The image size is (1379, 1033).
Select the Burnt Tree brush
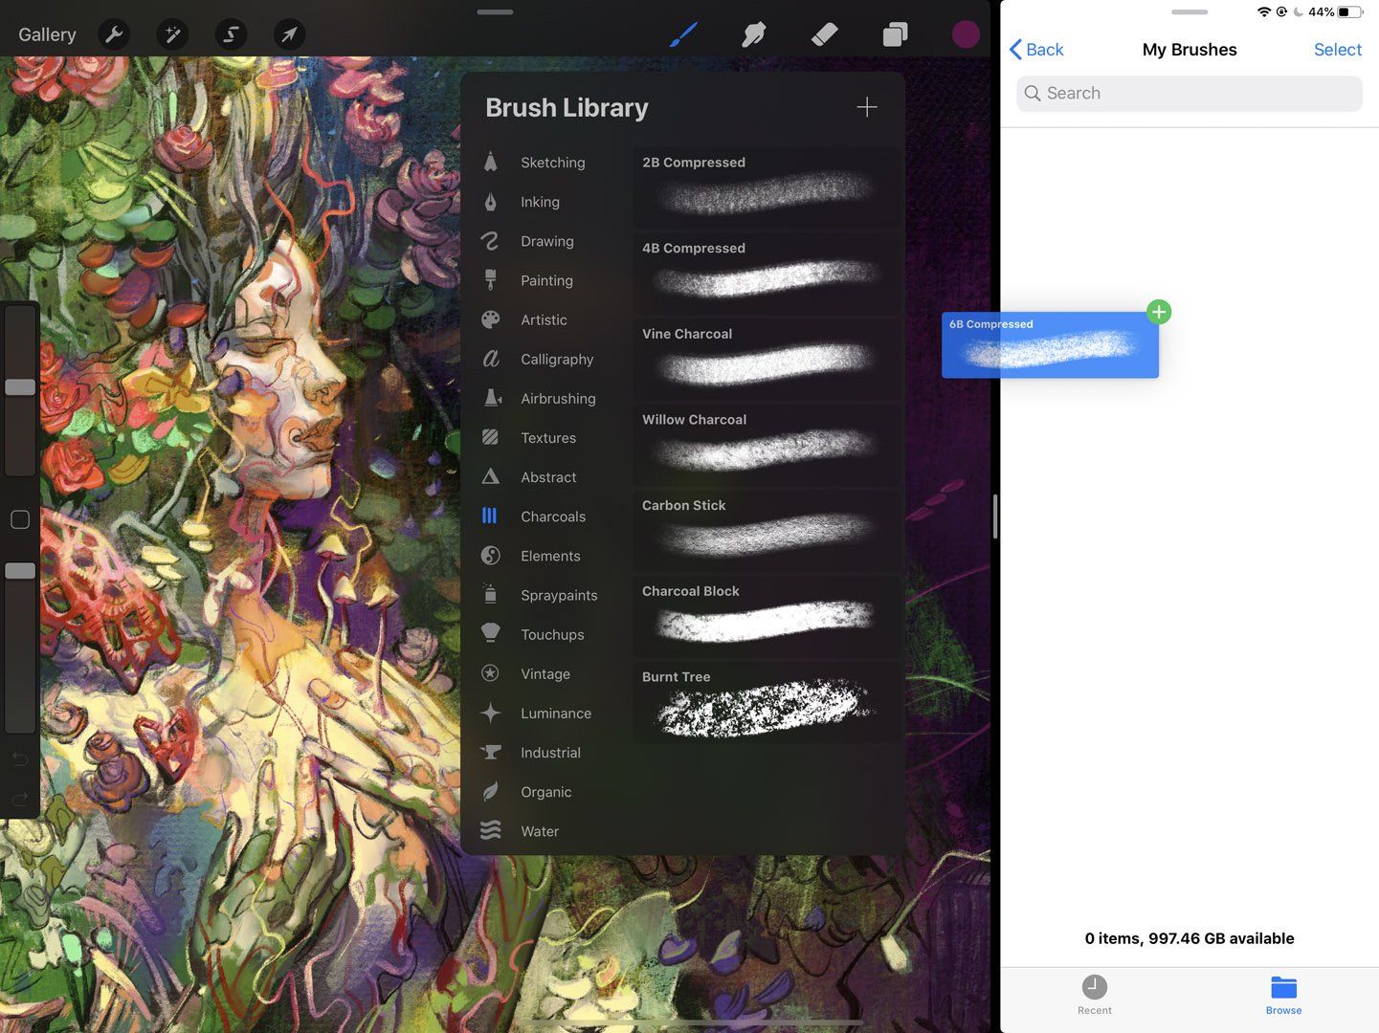(x=764, y=703)
